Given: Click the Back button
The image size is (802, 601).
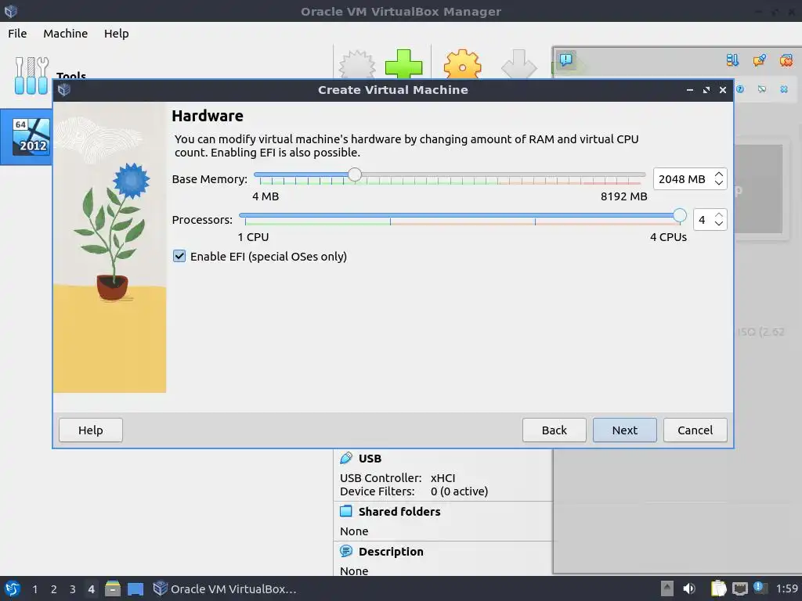Looking at the screenshot, I should 554,430.
